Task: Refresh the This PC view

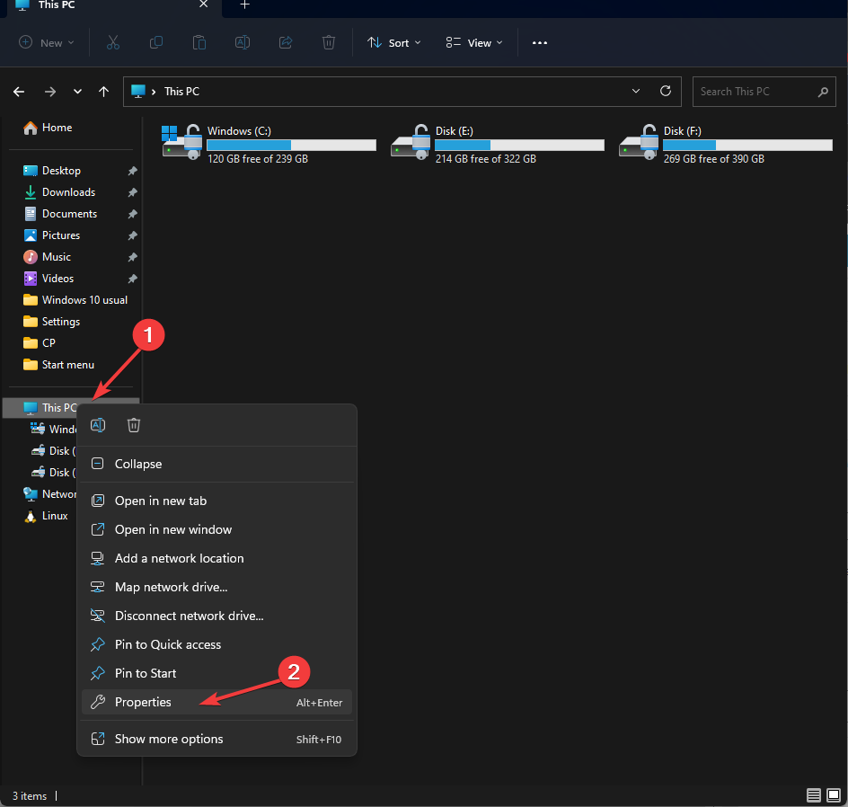Action: [x=666, y=91]
